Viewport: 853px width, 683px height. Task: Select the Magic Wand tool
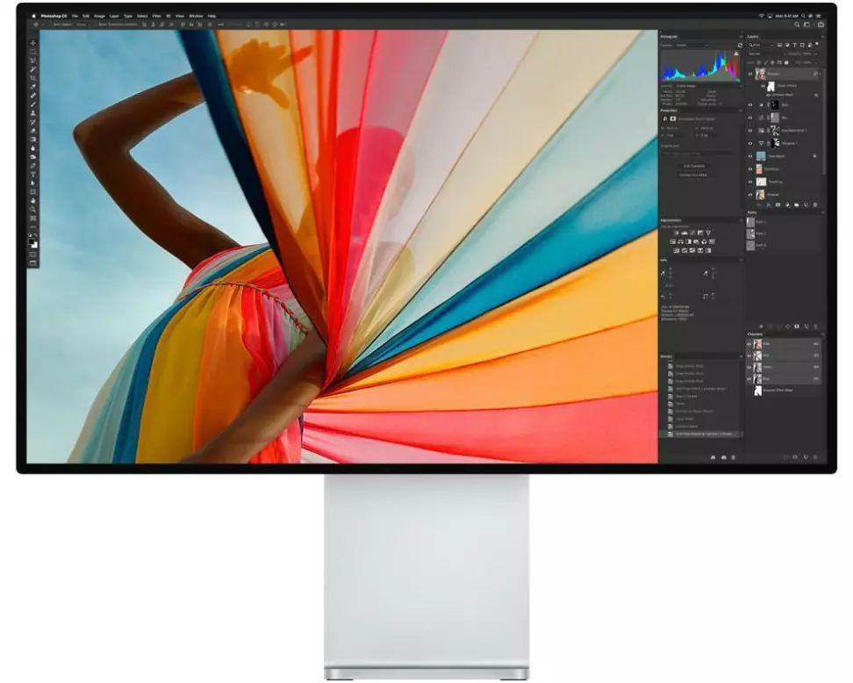point(33,69)
